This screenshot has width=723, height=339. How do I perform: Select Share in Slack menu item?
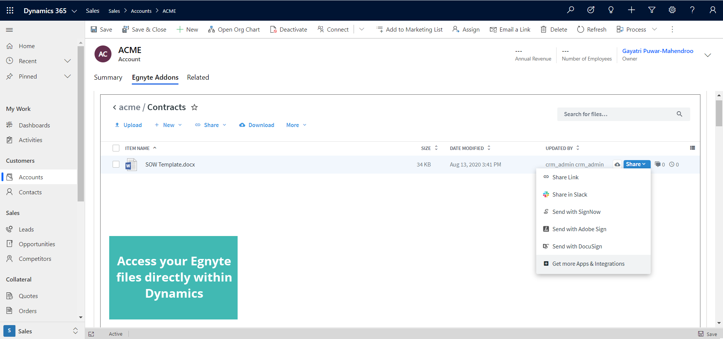pyautogui.click(x=593, y=195)
